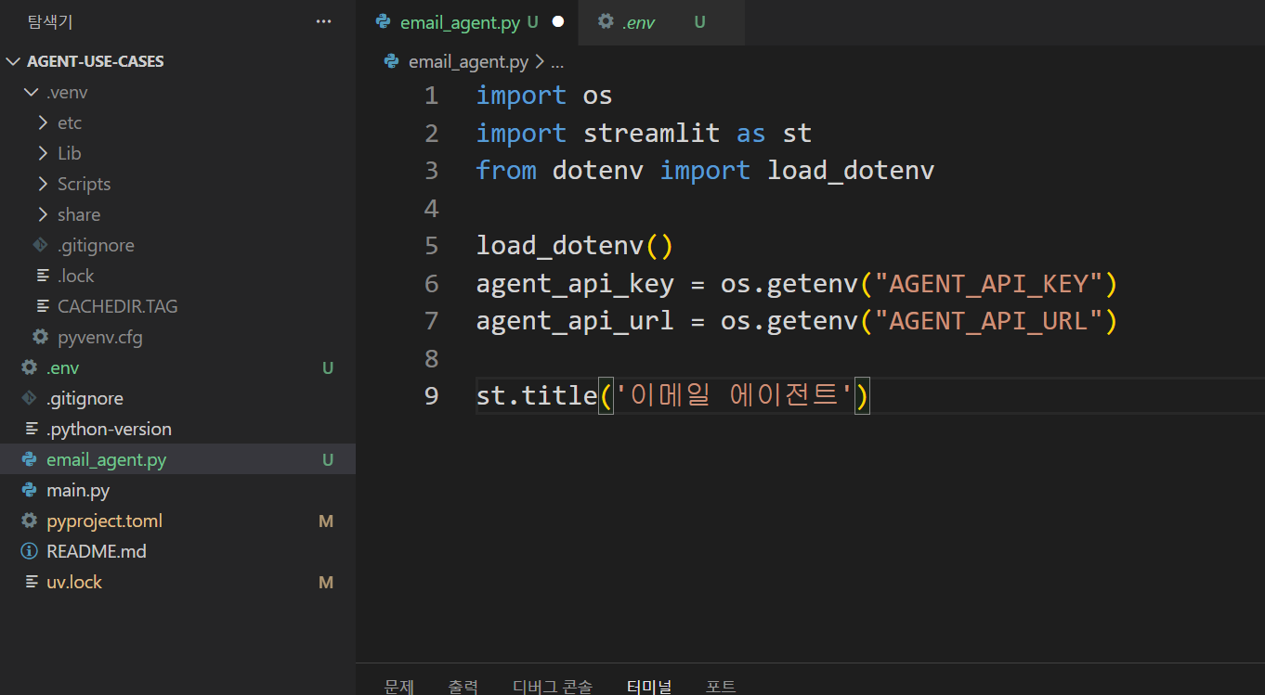Click the gear icon beside pyvenv.cfg
This screenshot has width=1265, height=695.
40,337
